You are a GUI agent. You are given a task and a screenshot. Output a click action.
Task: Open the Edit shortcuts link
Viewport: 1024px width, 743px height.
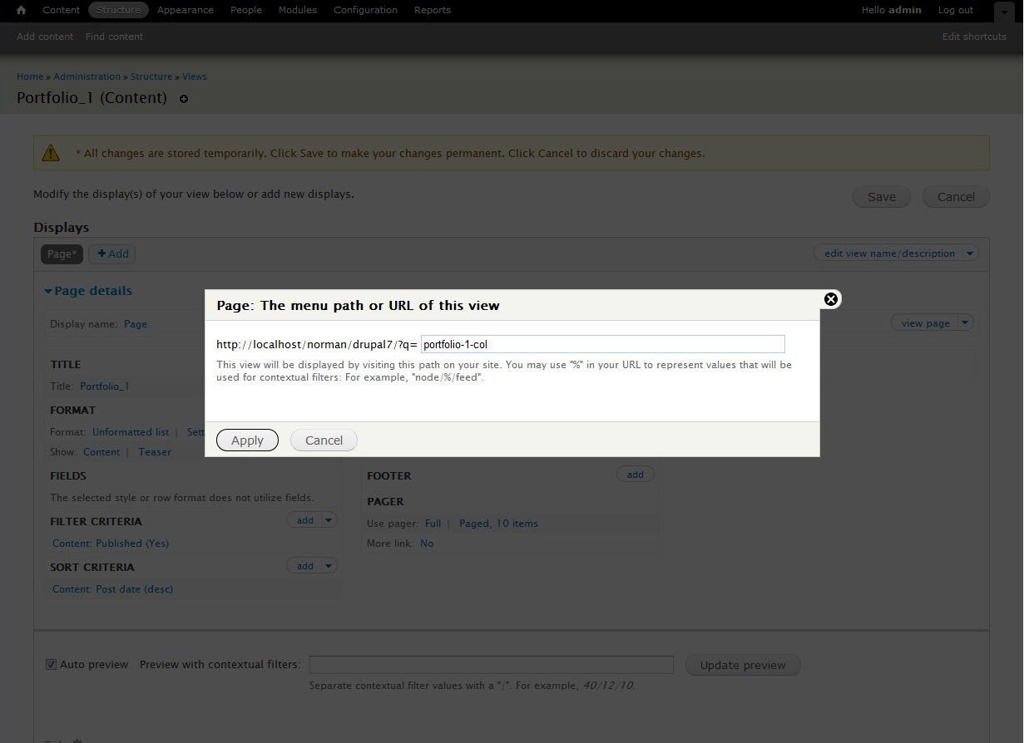(974, 37)
